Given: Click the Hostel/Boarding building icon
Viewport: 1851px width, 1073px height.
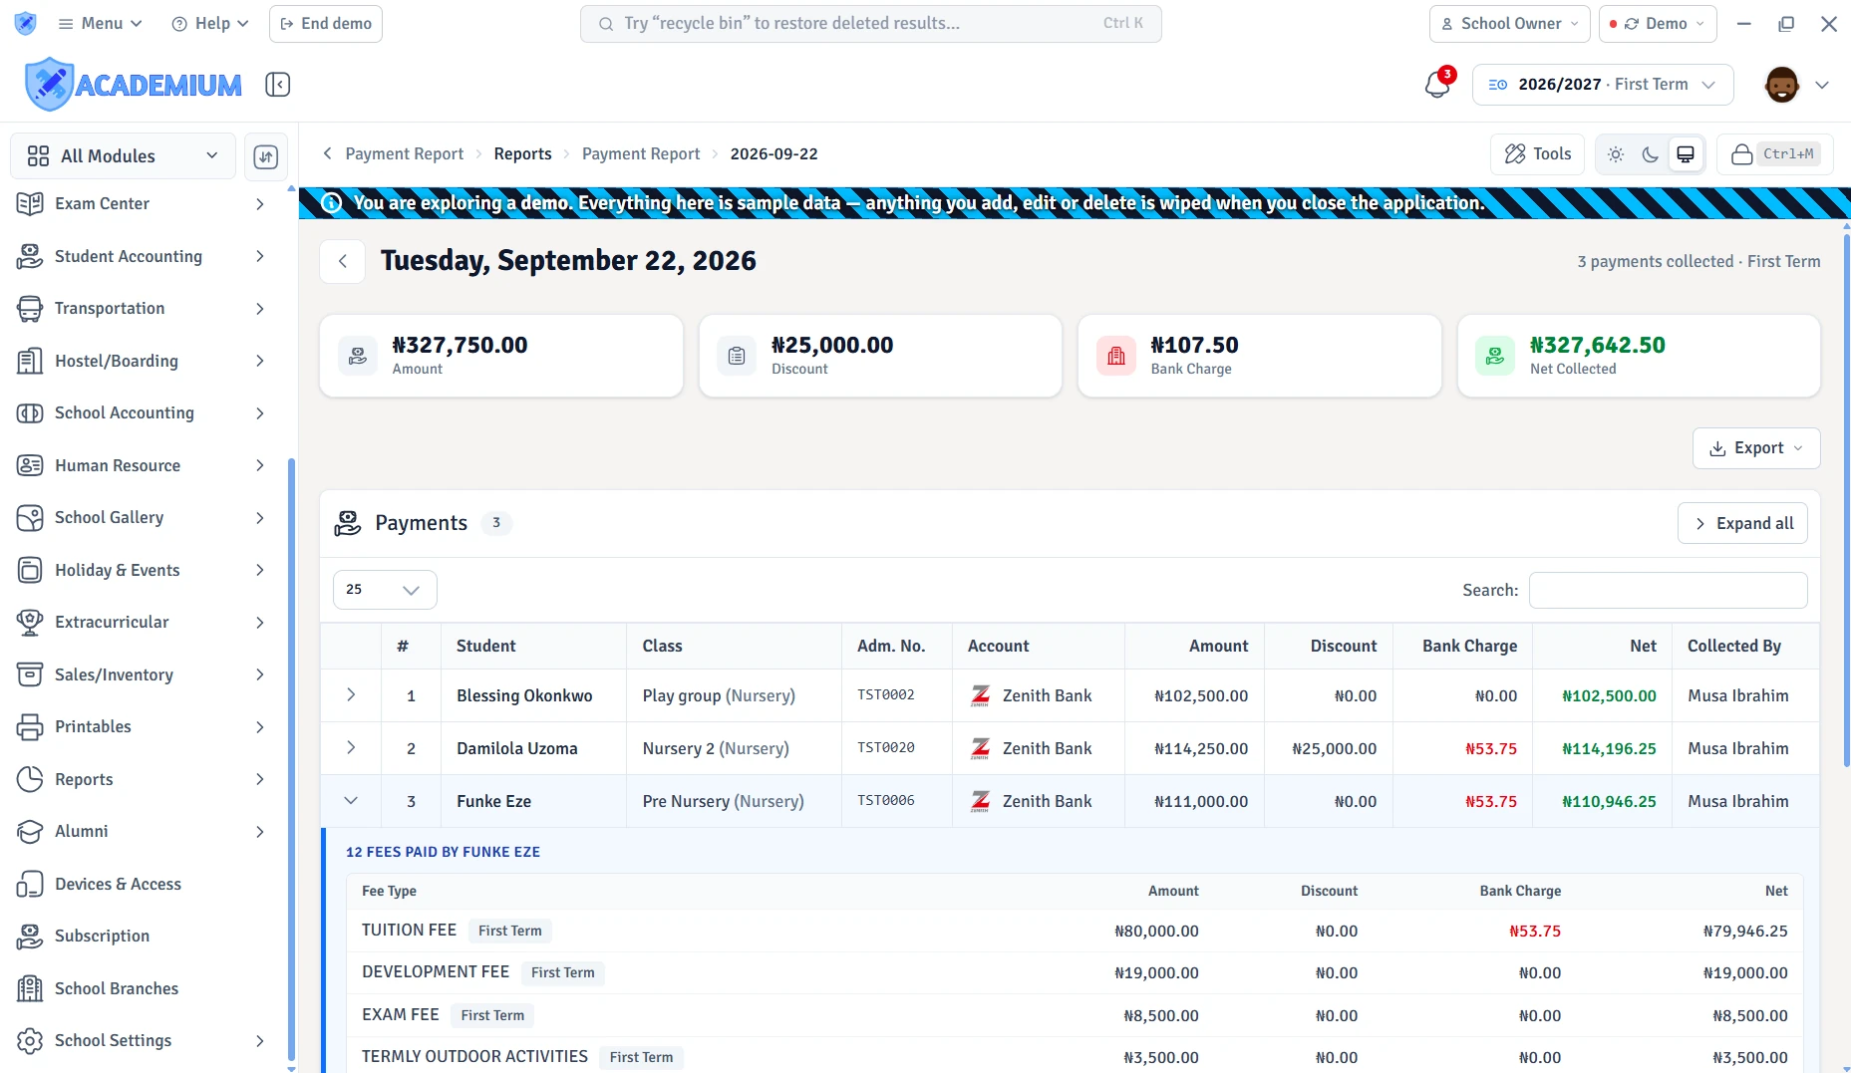Looking at the screenshot, I should coord(30,362).
